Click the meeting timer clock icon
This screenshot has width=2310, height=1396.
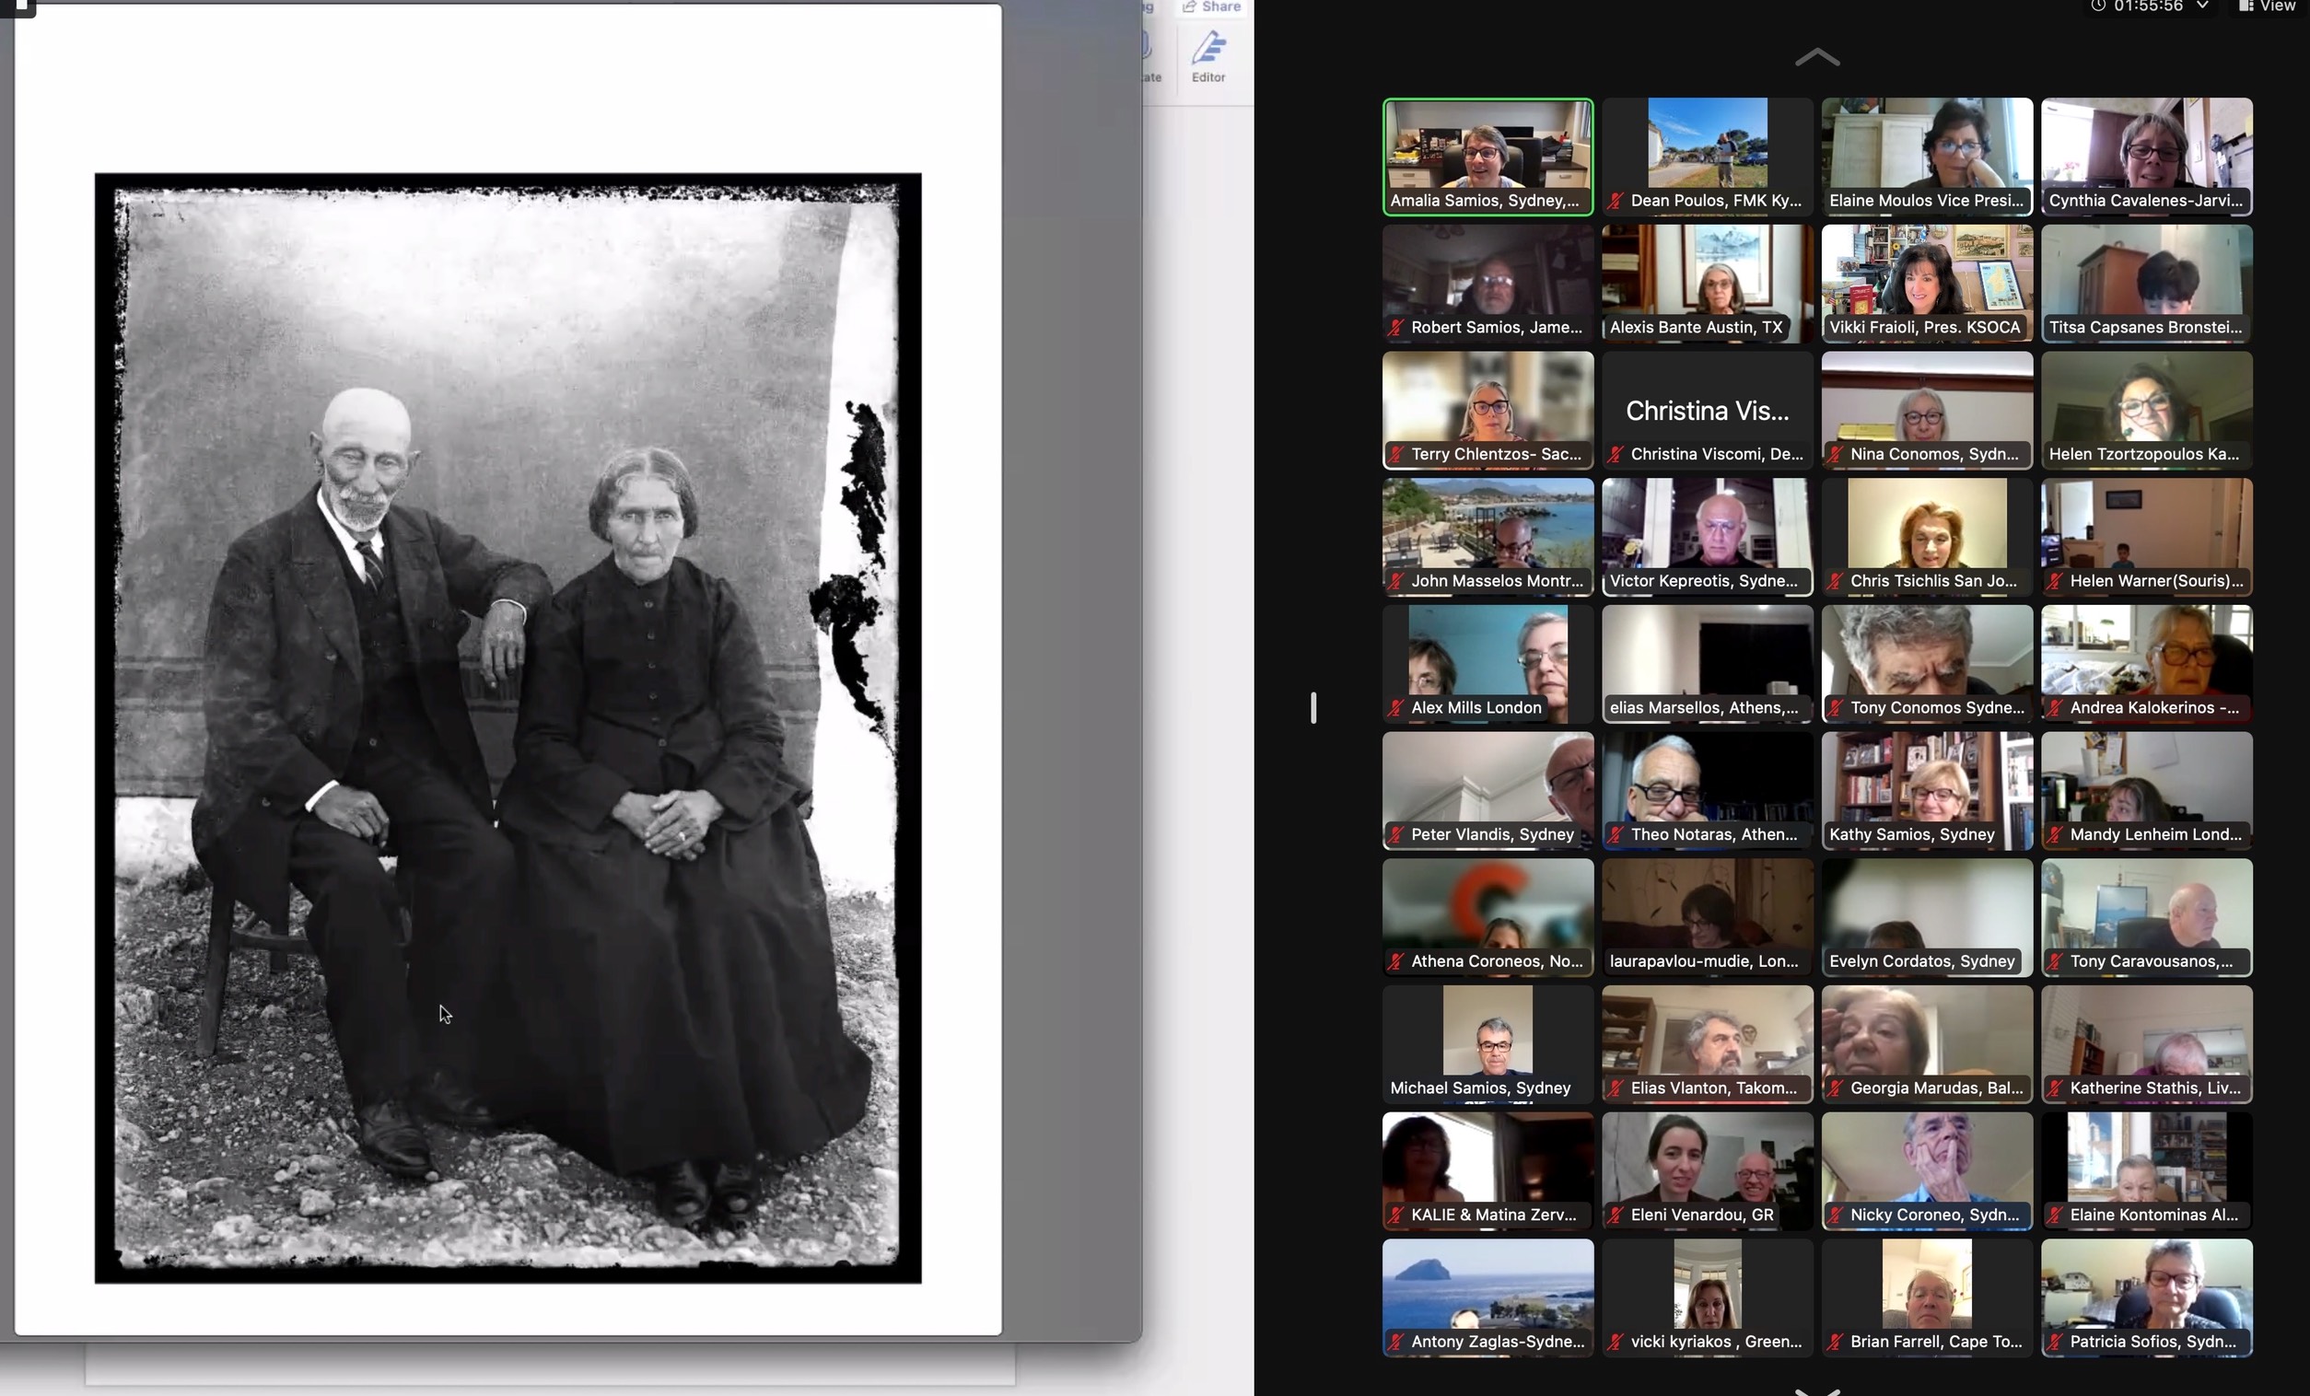2098,6
